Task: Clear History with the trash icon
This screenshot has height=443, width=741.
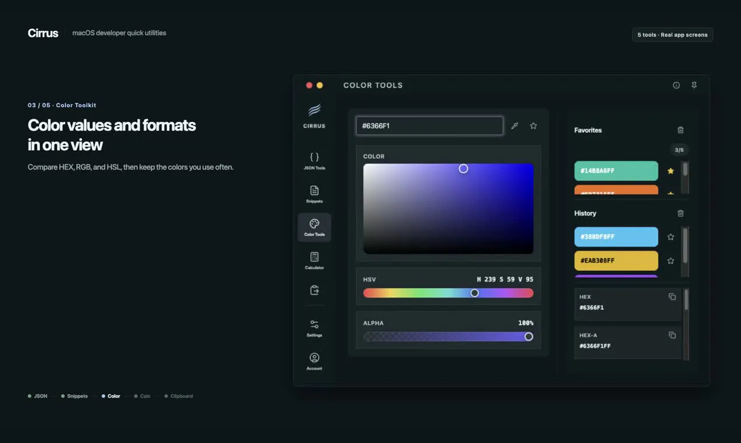Action: 680,213
